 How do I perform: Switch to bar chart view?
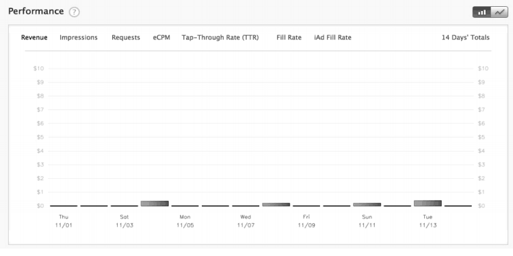[x=482, y=12]
